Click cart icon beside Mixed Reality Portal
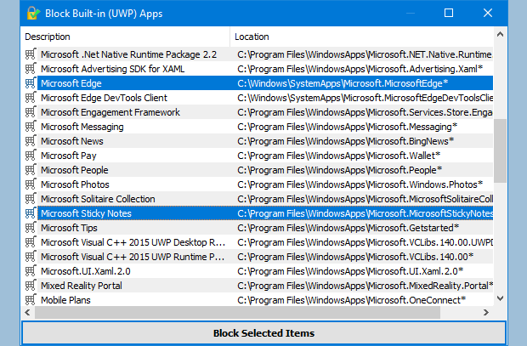This screenshot has height=346, width=527. [x=31, y=286]
